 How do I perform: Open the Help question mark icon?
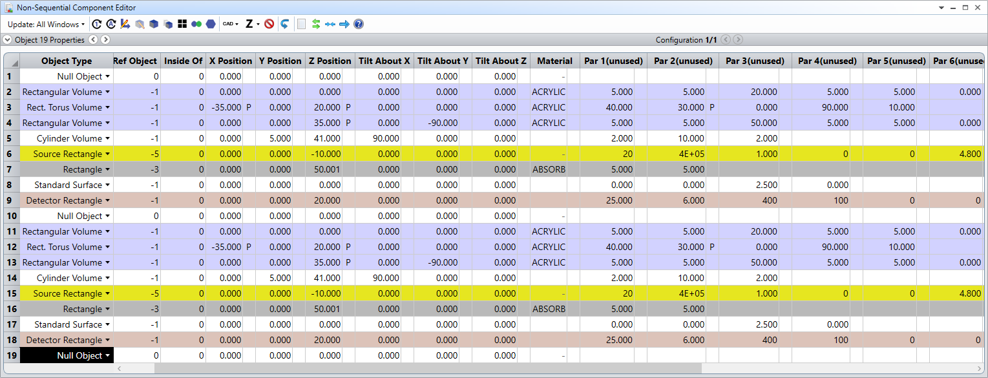359,24
